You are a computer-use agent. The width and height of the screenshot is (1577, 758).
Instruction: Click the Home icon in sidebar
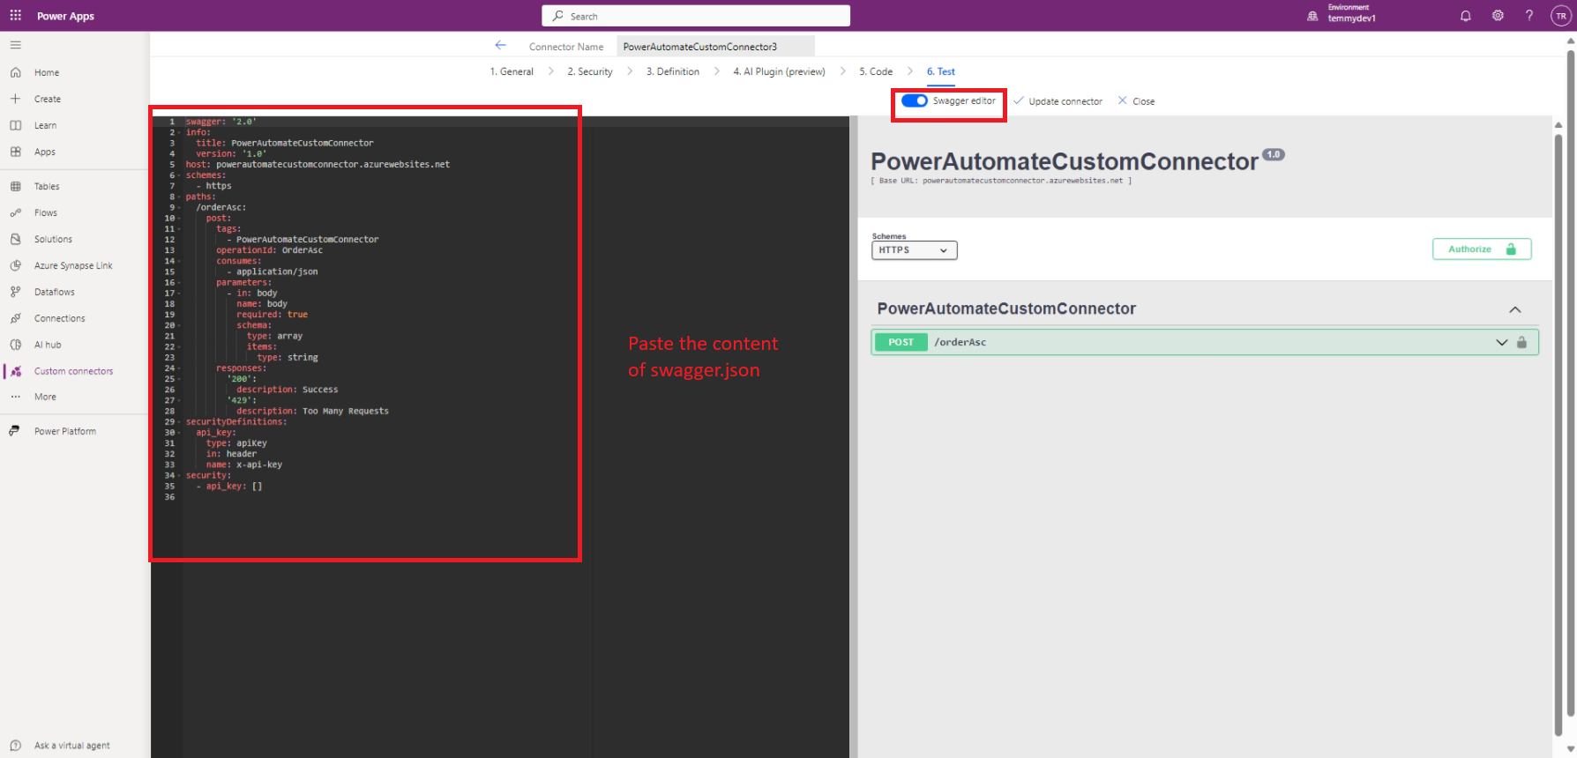coord(16,72)
